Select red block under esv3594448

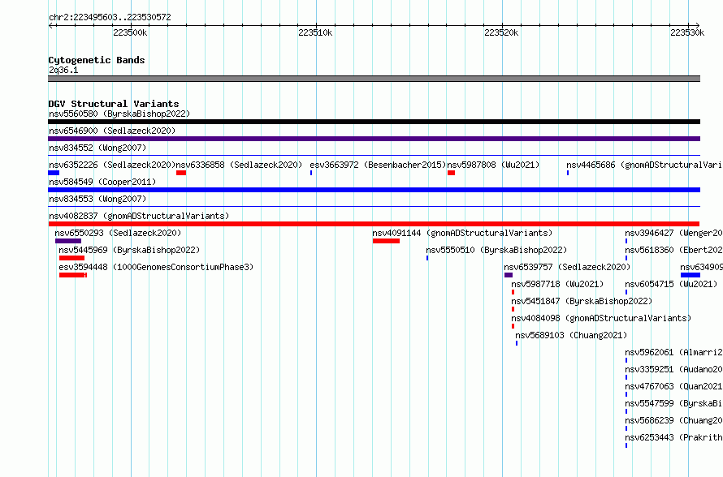pyautogui.click(x=72, y=275)
